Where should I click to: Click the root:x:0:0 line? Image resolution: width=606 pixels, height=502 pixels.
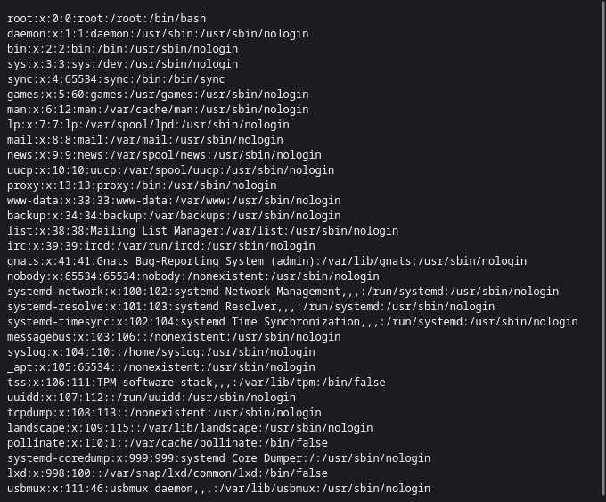click(x=107, y=19)
